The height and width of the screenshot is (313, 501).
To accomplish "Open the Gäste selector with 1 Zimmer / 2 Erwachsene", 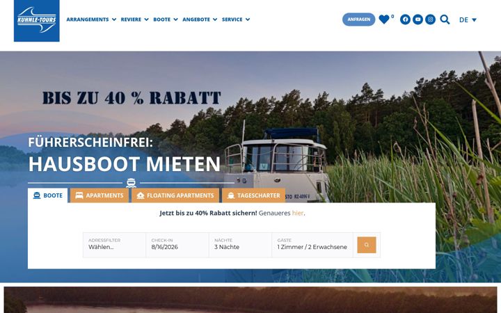I will (312, 245).
